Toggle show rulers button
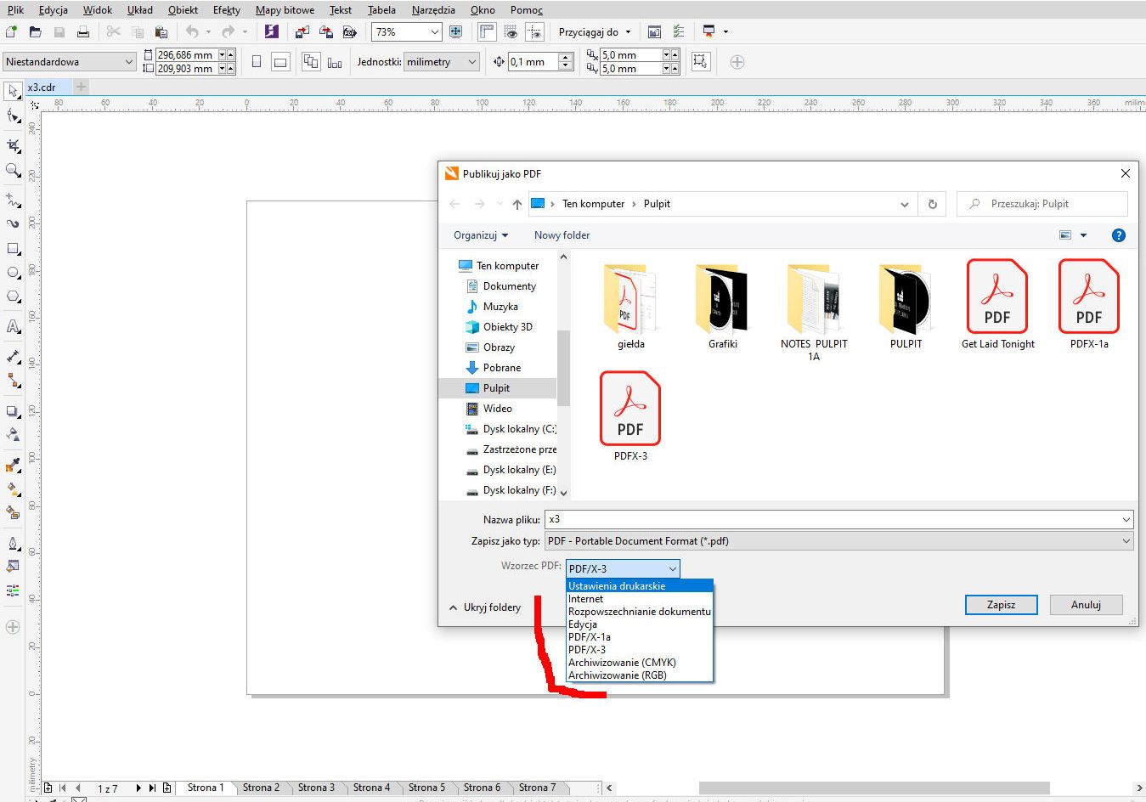This screenshot has height=802, width=1146. coord(486,32)
